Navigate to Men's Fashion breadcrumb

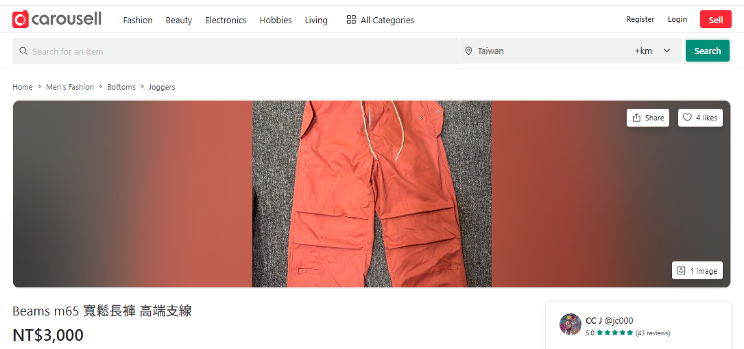70,87
